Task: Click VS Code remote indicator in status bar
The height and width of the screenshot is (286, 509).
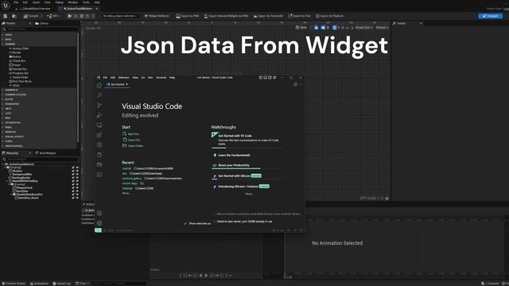Action: point(98,230)
